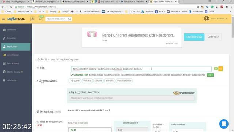Open the AdWords bookmark
This screenshot has width=234, height=132.
pyautogui.click(x=148, y=11)
